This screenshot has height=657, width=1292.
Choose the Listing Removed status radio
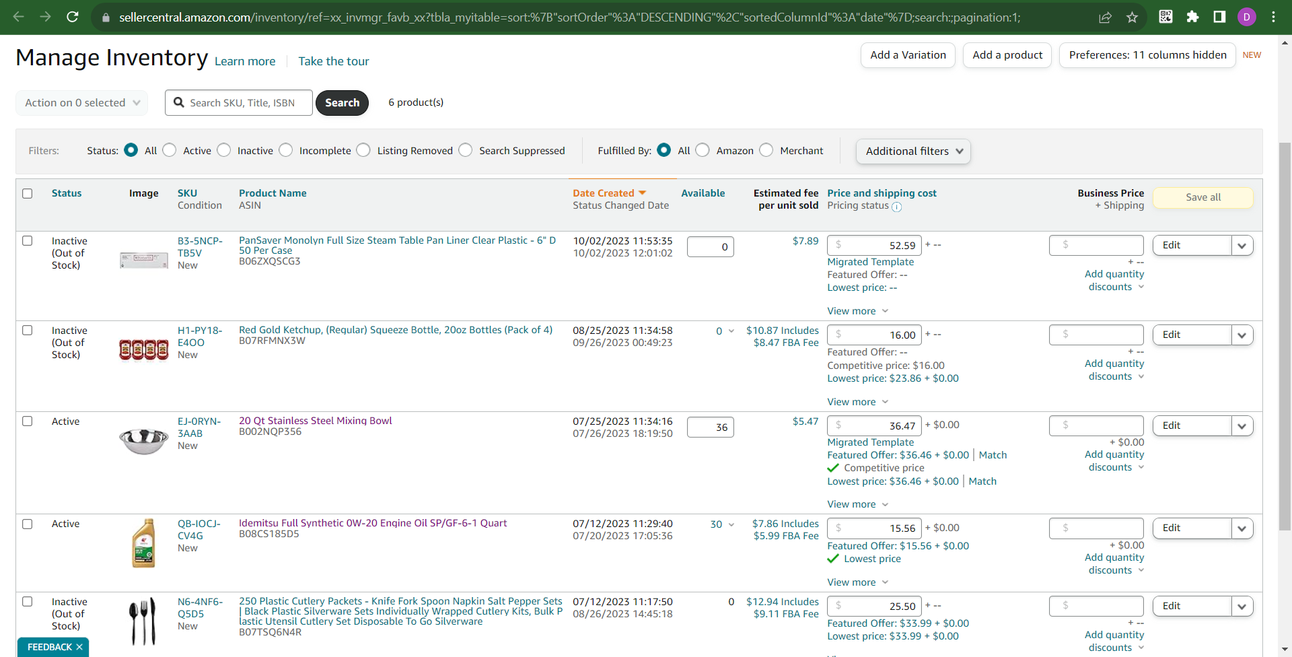pos(363,150)
